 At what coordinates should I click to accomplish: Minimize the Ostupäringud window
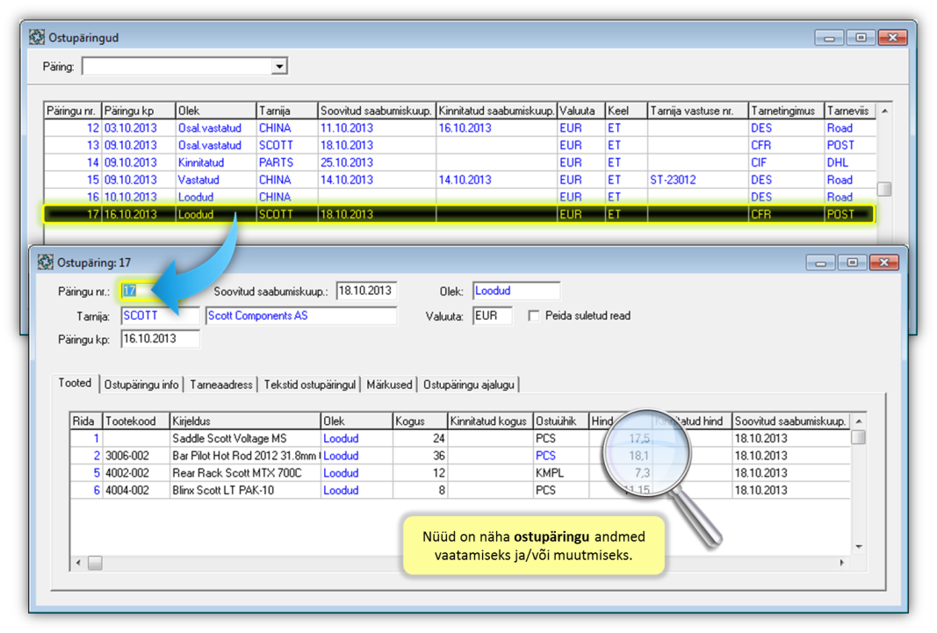[x=829, y=37]
